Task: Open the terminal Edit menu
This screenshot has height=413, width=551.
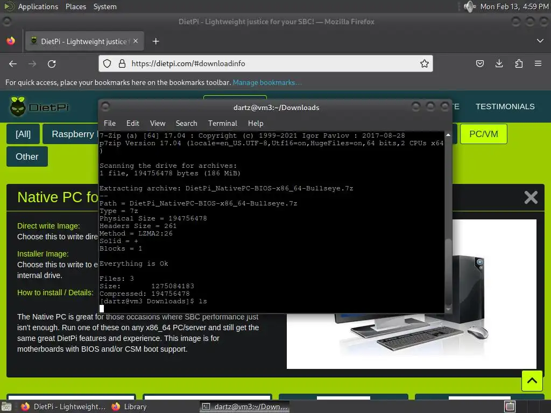Action: coord(133,123)
